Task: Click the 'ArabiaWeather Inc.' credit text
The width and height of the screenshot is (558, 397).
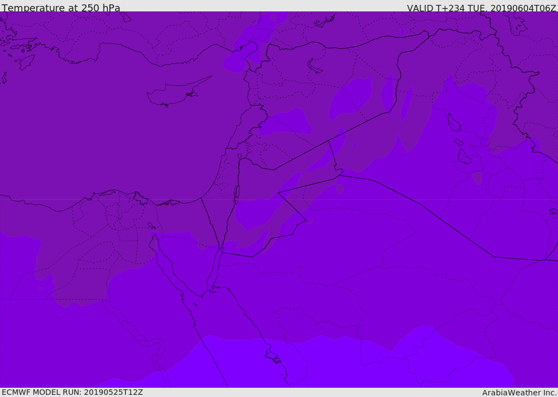Action: (x=519, y=393)
